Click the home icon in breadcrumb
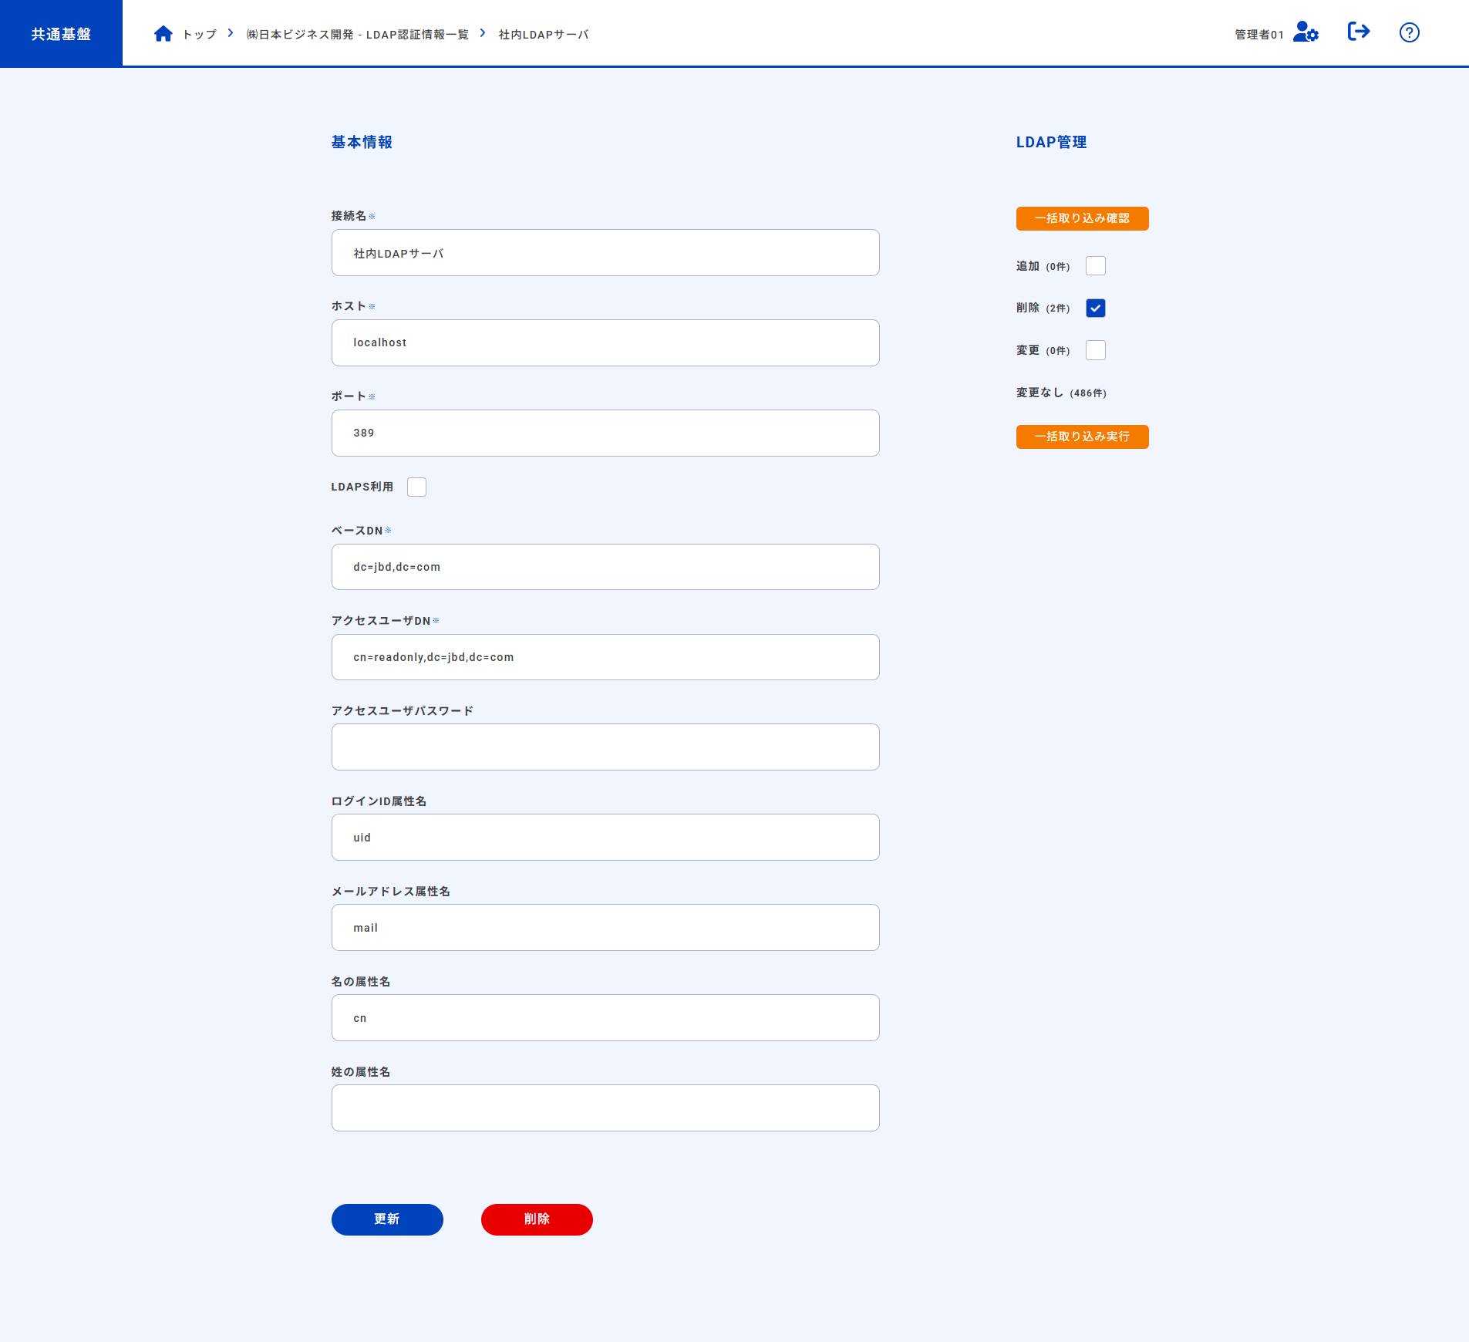 163,34
